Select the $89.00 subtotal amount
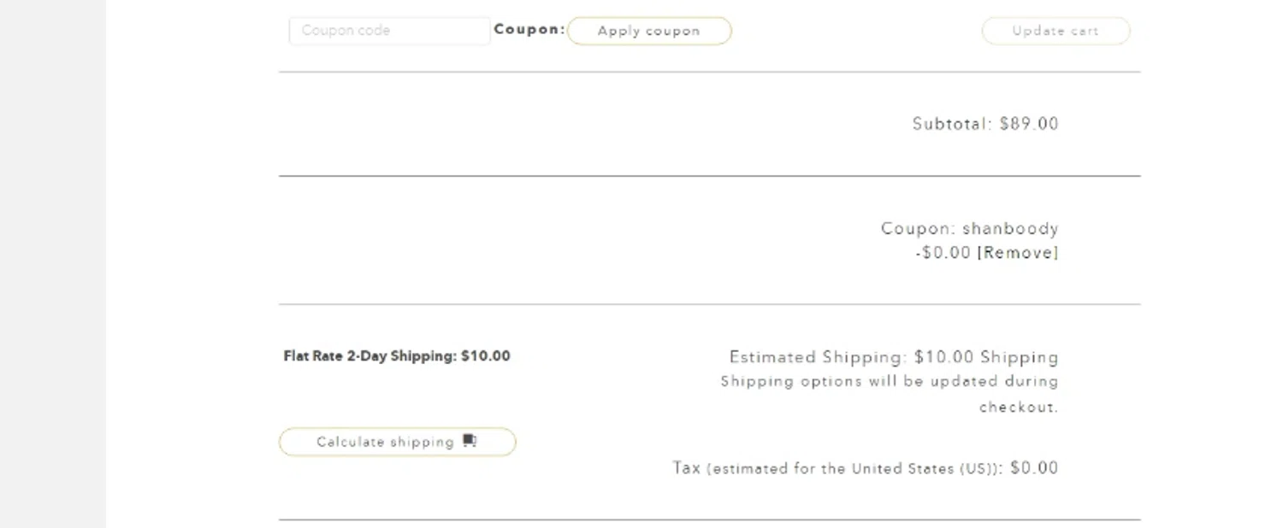The height and width of the screenshot is (528, 1283). click(1029, 124)
